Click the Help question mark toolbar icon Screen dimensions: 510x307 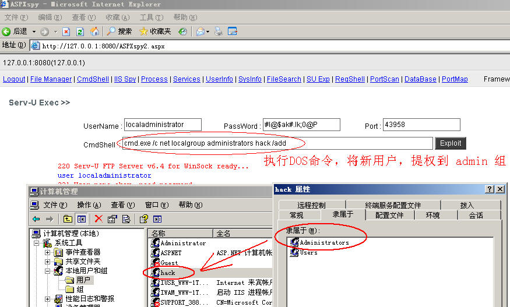coord(143,219)
